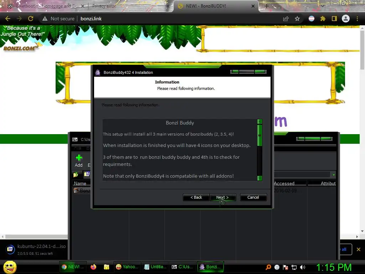Open the Chrome NEW! taskbar button

pyautogui.click(x=73, y=267)
